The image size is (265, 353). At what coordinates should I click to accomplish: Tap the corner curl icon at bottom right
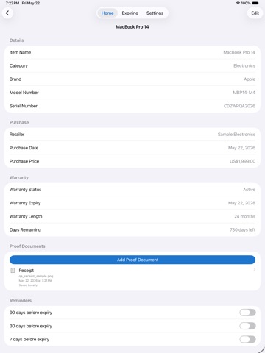click(x=261, y=349)
